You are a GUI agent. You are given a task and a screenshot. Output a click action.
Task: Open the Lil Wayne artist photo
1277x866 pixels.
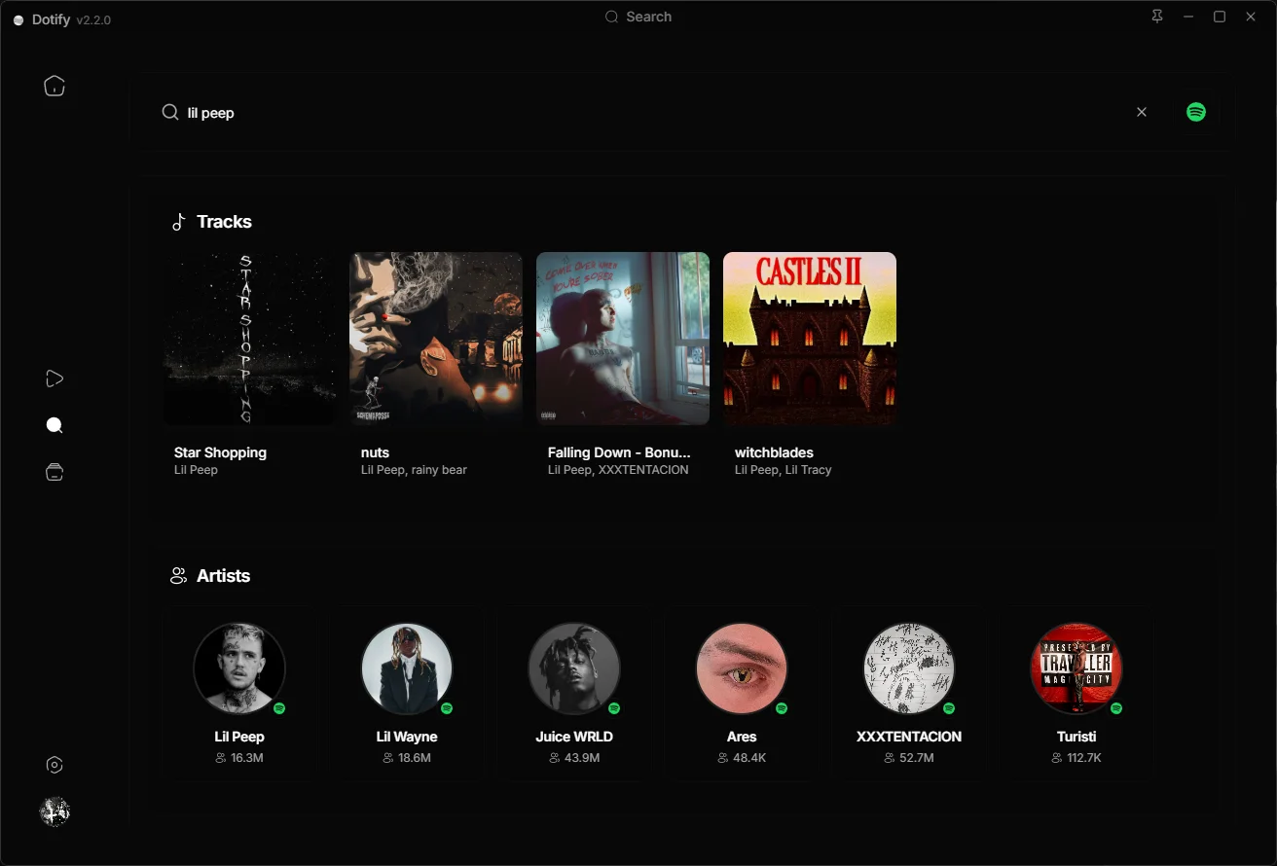(x=407, y=668)
